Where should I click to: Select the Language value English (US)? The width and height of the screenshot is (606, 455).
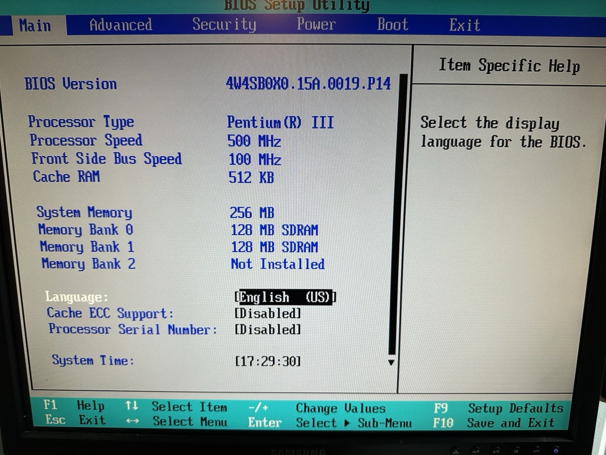click(286, 297)
